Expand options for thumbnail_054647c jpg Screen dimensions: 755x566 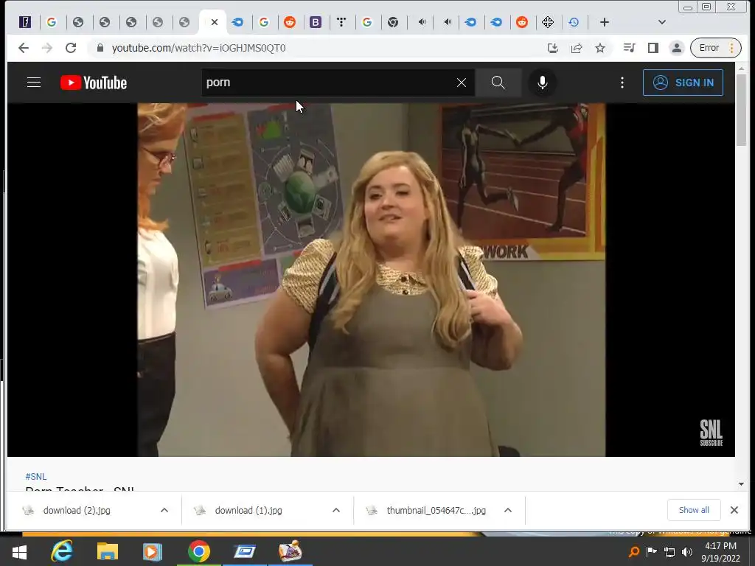point(507,510)
